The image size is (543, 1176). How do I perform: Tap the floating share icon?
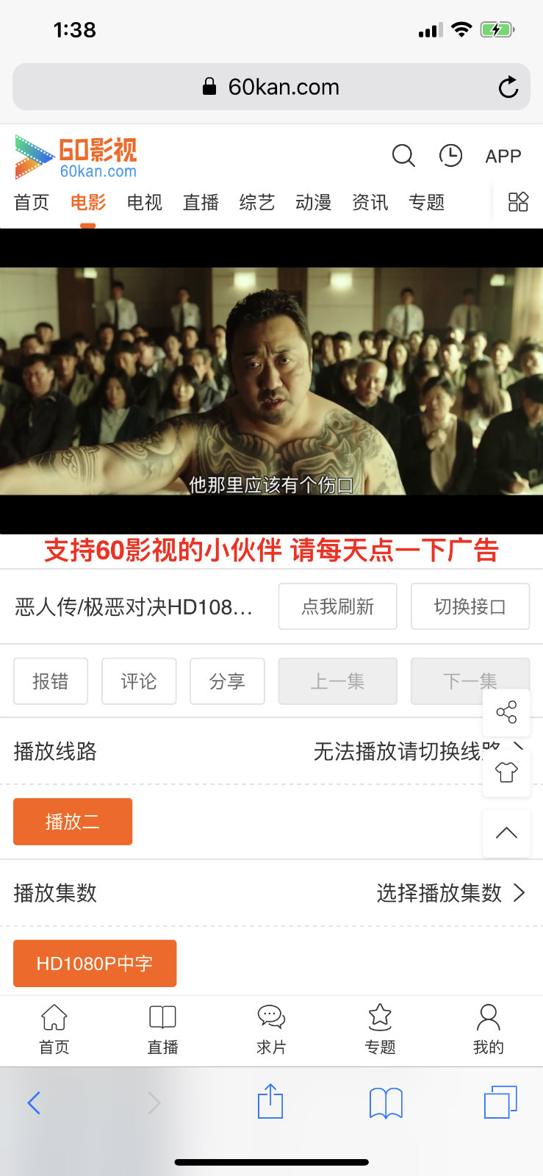[x=506, y=711]
